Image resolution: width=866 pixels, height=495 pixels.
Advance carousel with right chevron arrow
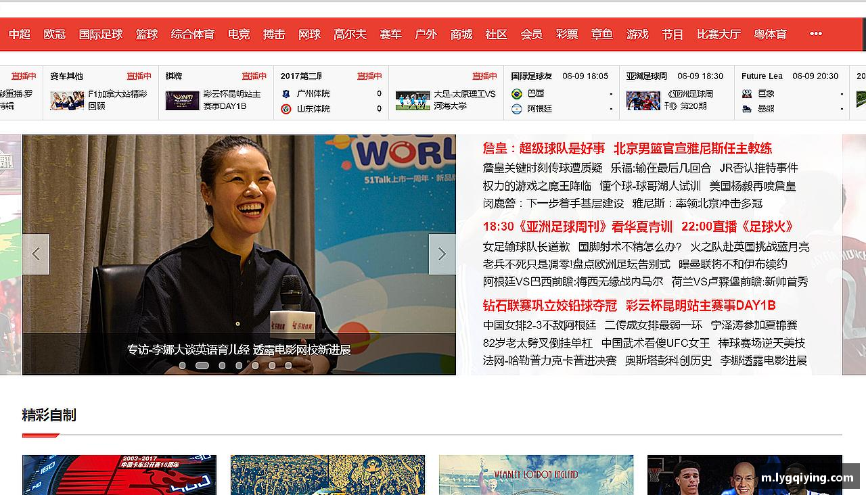[442, 254]
